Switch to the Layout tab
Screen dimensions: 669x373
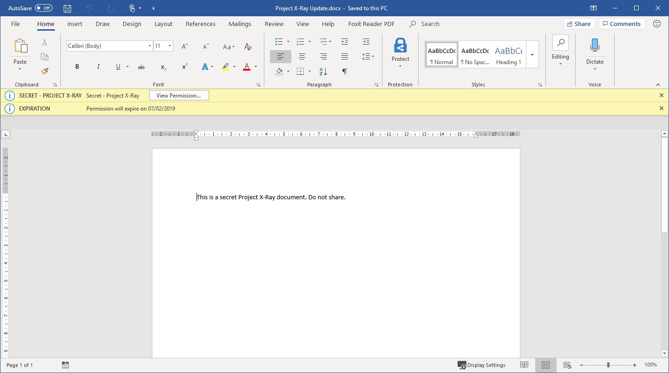tap(163, 24)
